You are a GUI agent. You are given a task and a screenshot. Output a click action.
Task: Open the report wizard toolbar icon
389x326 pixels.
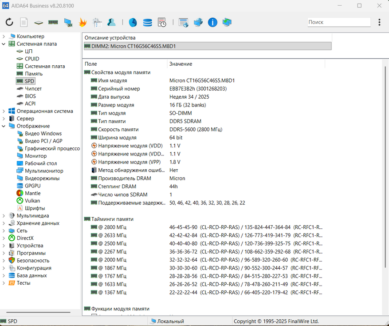click(x=97, y=22)
